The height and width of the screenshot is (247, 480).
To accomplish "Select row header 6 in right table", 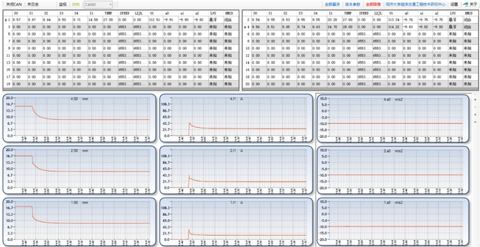I will [246, 34].
